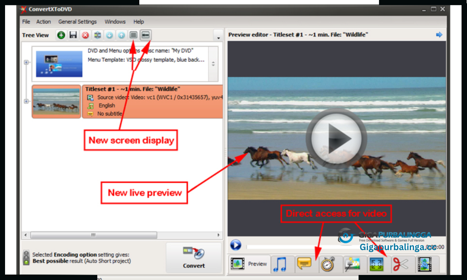Click the DVD menu template thumbnail
The image size is (467, 280).
[59, 64]
